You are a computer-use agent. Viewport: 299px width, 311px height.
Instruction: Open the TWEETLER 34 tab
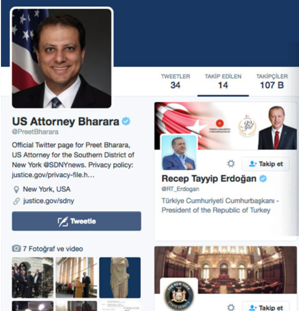coord(176,82)
